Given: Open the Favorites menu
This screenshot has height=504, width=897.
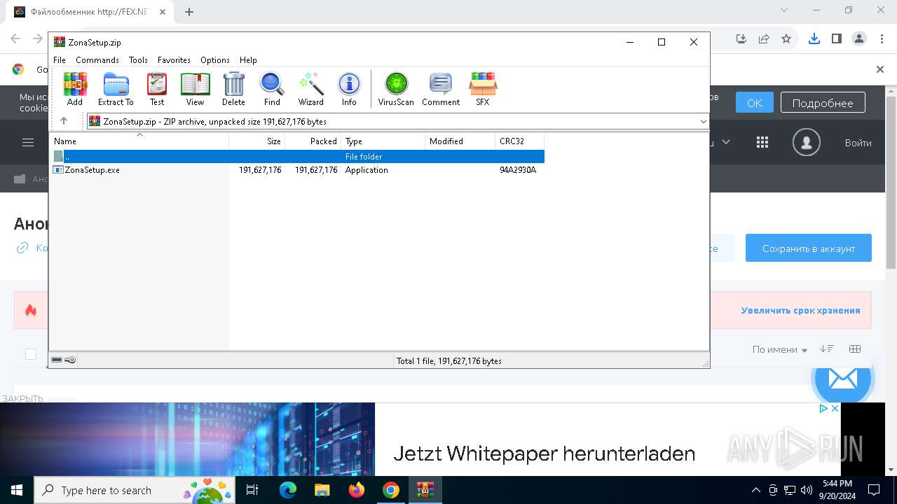Looking at the screenshot, I should (174, 60).
